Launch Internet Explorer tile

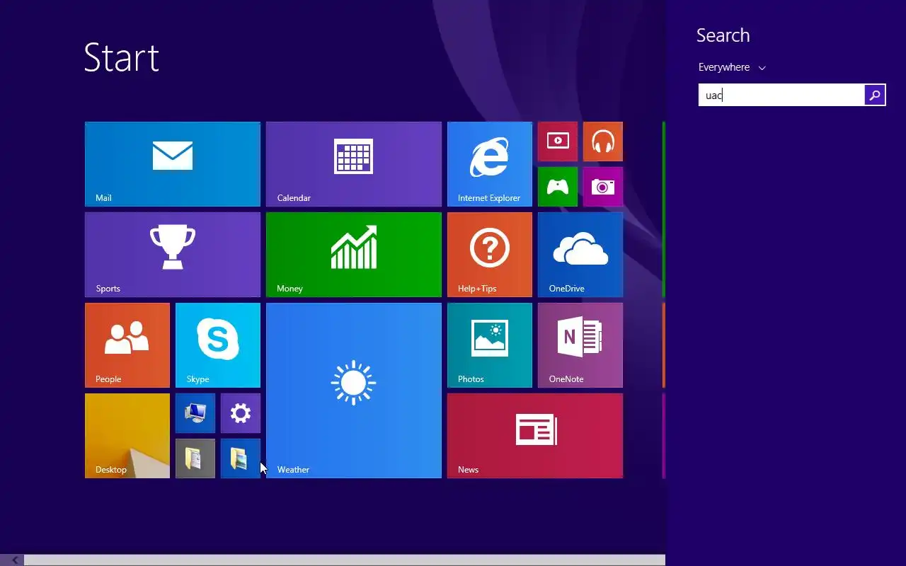click(490, 164)
